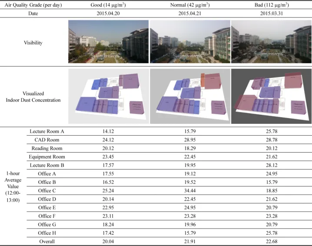Image resolution: width=312 pixels, height=246 pixels.
Task: Select value 16.52 in Office B row
Action: coord(108,182)
